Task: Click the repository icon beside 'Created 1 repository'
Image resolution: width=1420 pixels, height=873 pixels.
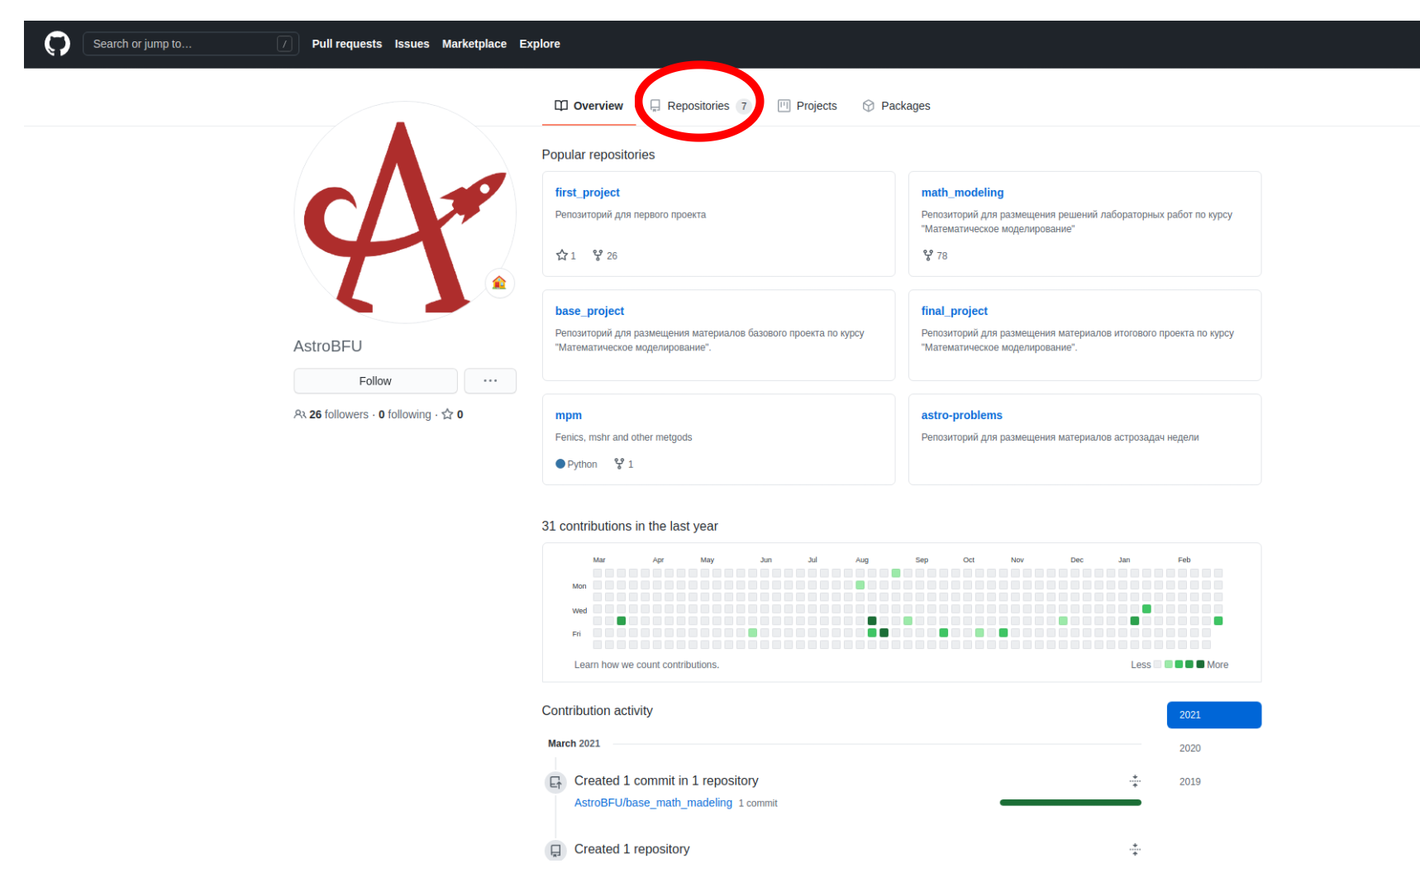Action: pos(555,849)
